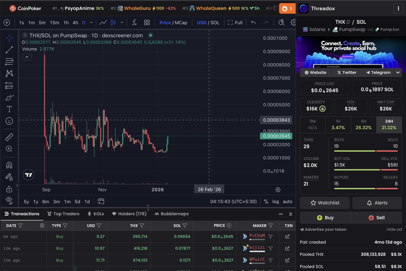Open the Fibonacci retracement tool
406x271 pixels.
(x=9, y=62)
